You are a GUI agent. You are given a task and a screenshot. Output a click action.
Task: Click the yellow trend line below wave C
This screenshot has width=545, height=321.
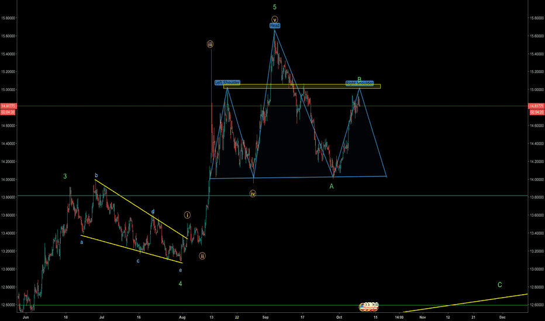coord(465,303)
